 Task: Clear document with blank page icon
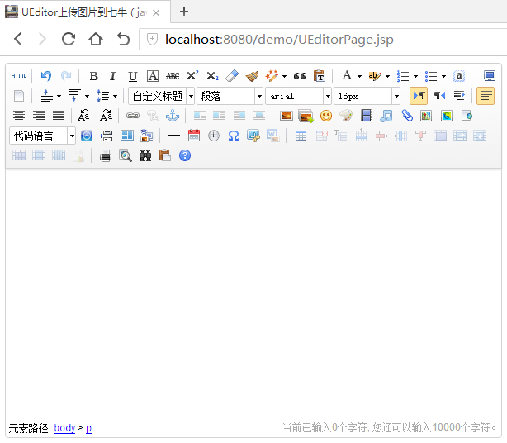pos(19,96)
